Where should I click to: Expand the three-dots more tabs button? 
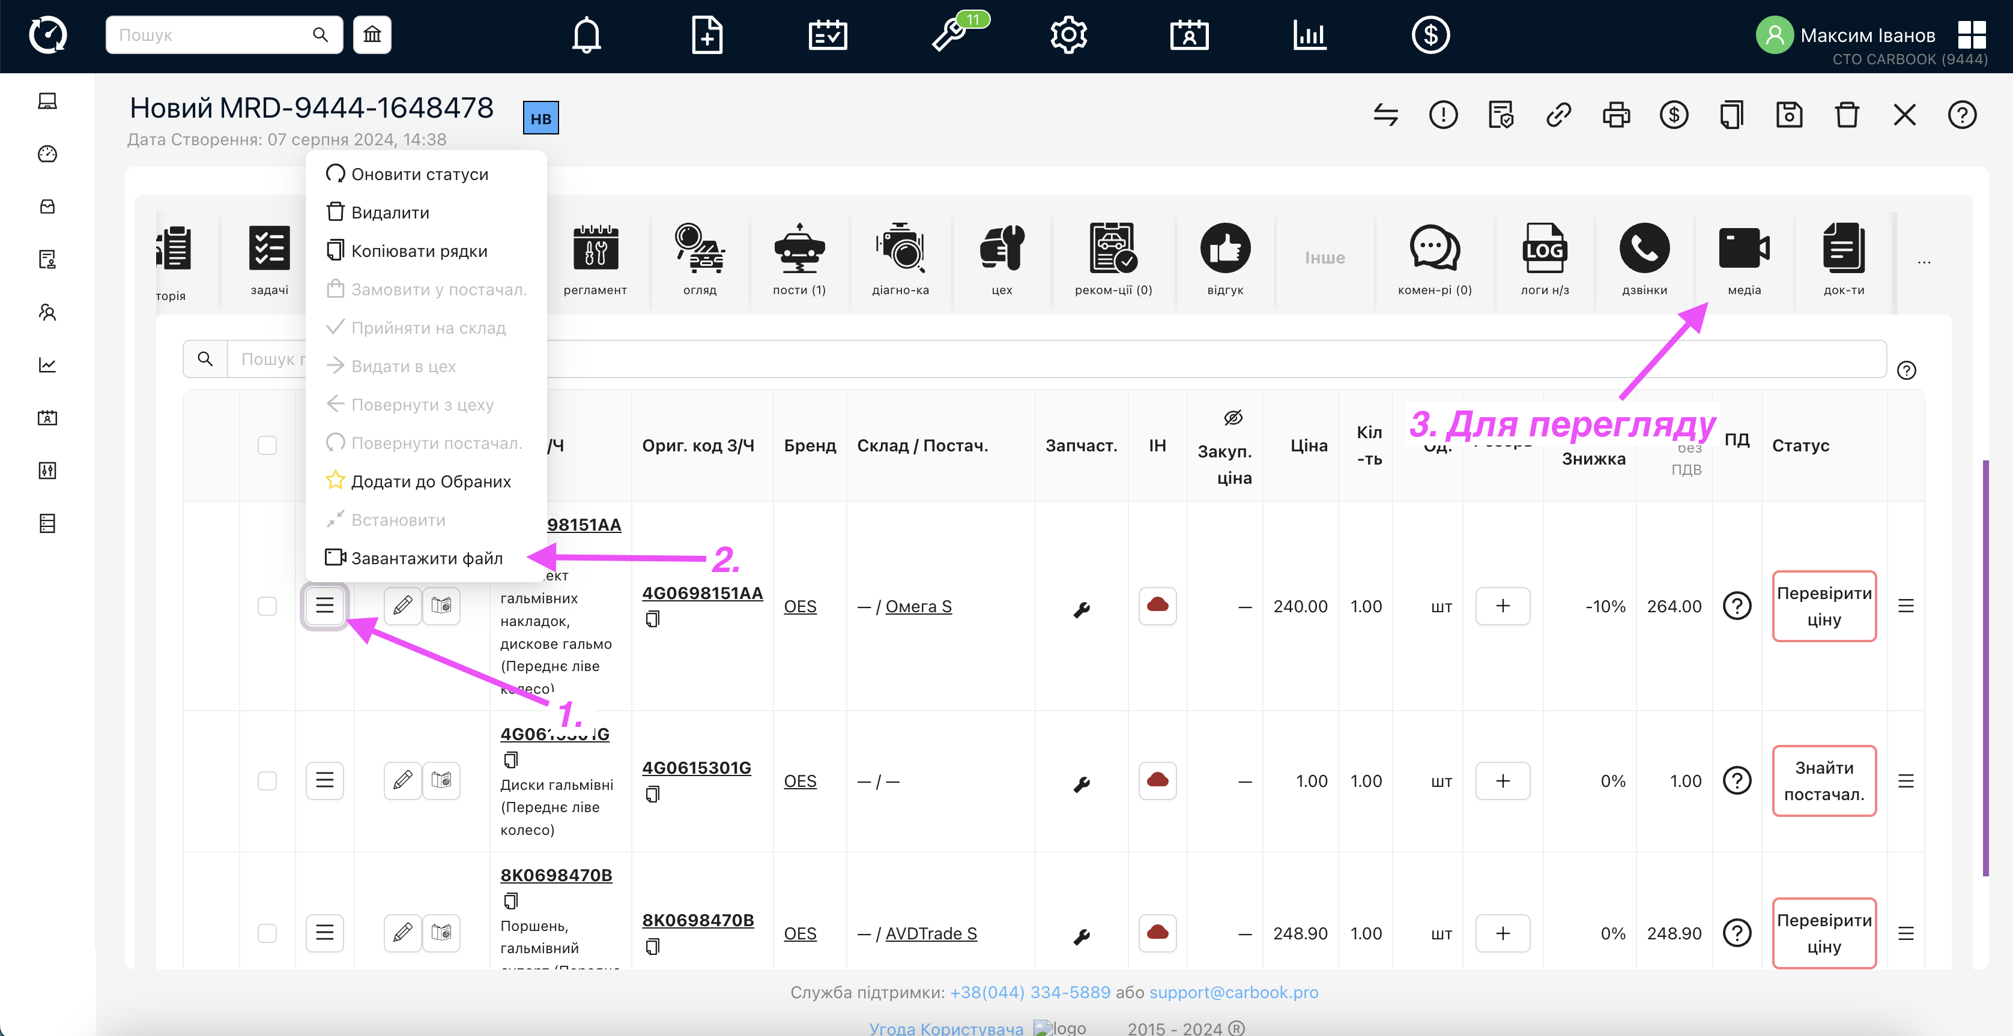[x=1923, y=262]
